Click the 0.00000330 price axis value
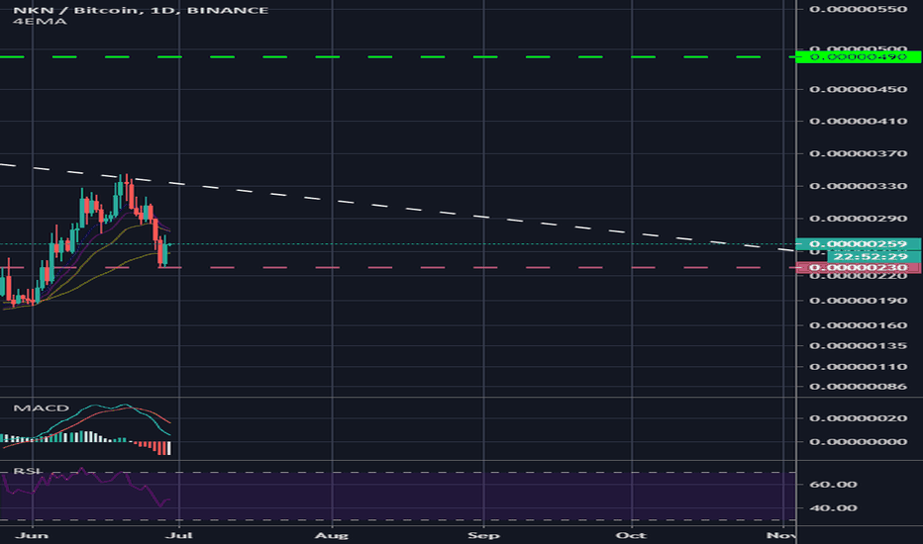Screen dimensions: 923x544 [x=858, y=186]
